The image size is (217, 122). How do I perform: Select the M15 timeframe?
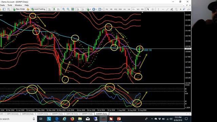(x=116, y=9)
